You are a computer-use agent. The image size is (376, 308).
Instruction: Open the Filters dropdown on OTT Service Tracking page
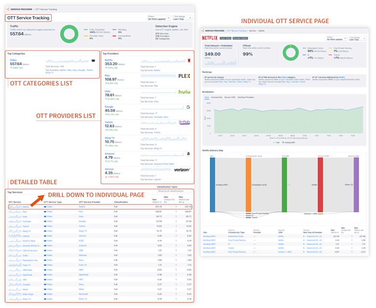coord(159,18)
